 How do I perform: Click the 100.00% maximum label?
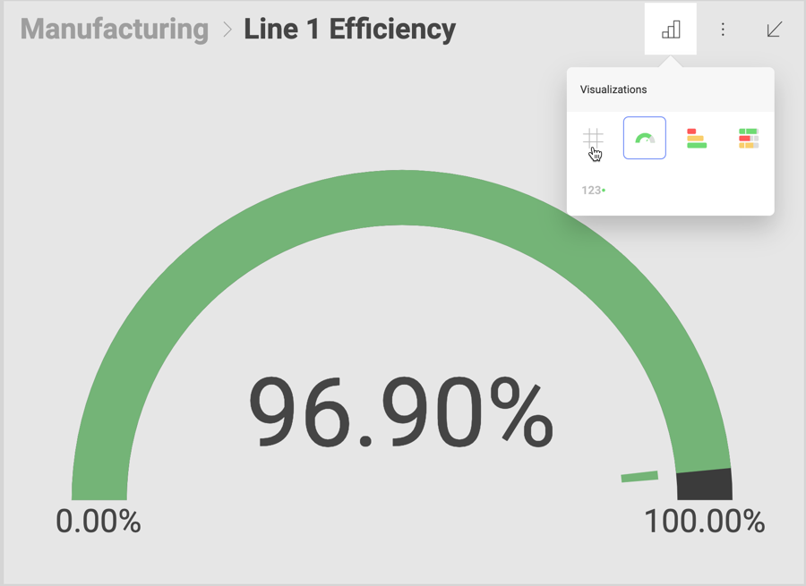click(x=704, y=521)
